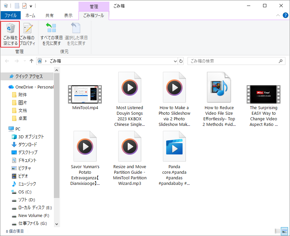Viewport: 290px width, 236px height.
Task: Select OS (C:) drive in sidebar
Action: click(x=25, y=192)
